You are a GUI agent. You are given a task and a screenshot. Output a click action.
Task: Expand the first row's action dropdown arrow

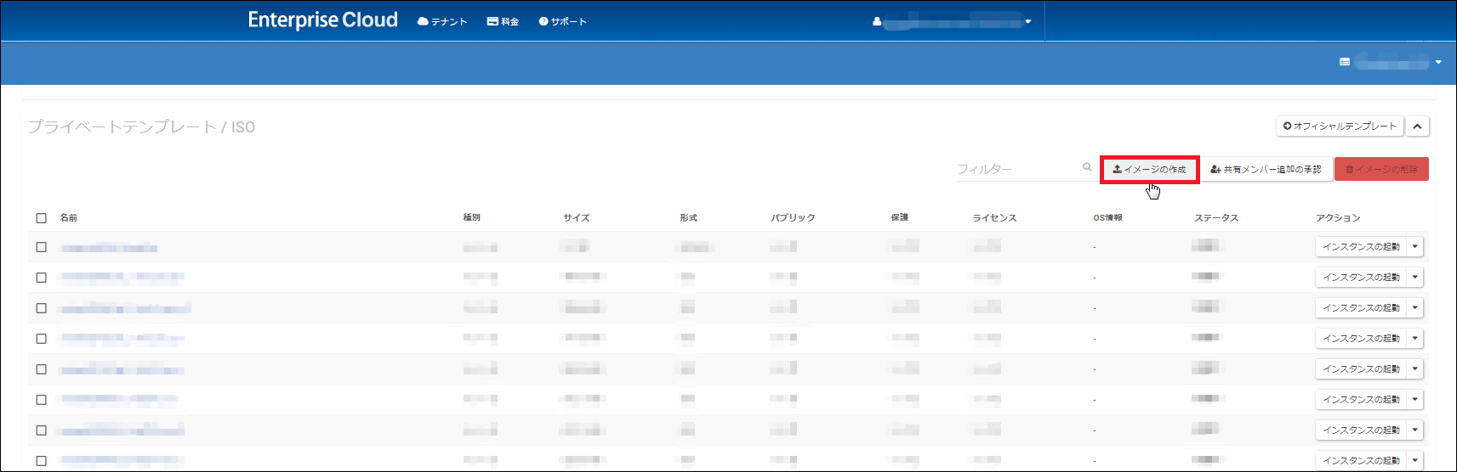1415,247
